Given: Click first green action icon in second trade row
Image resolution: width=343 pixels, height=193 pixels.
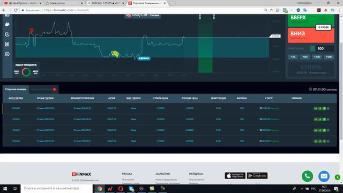Looking at the screenshot, I should coord(316,120).
